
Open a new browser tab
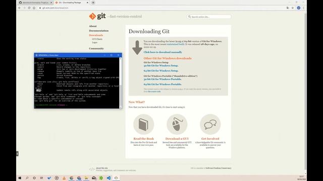click(93, 3)
